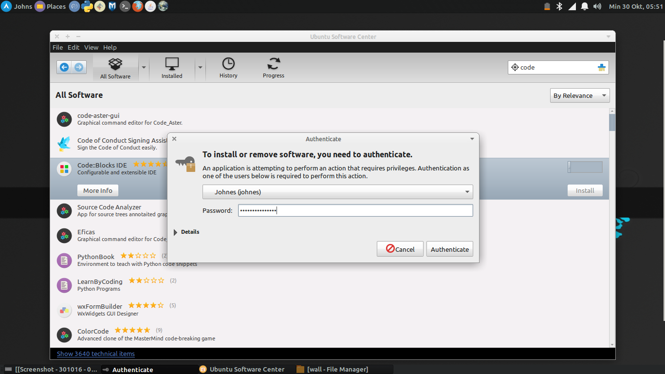This screenshot has height=374, width=665.
Task: Open the By Relevance sorting dropdown
Action: (579, 95)
